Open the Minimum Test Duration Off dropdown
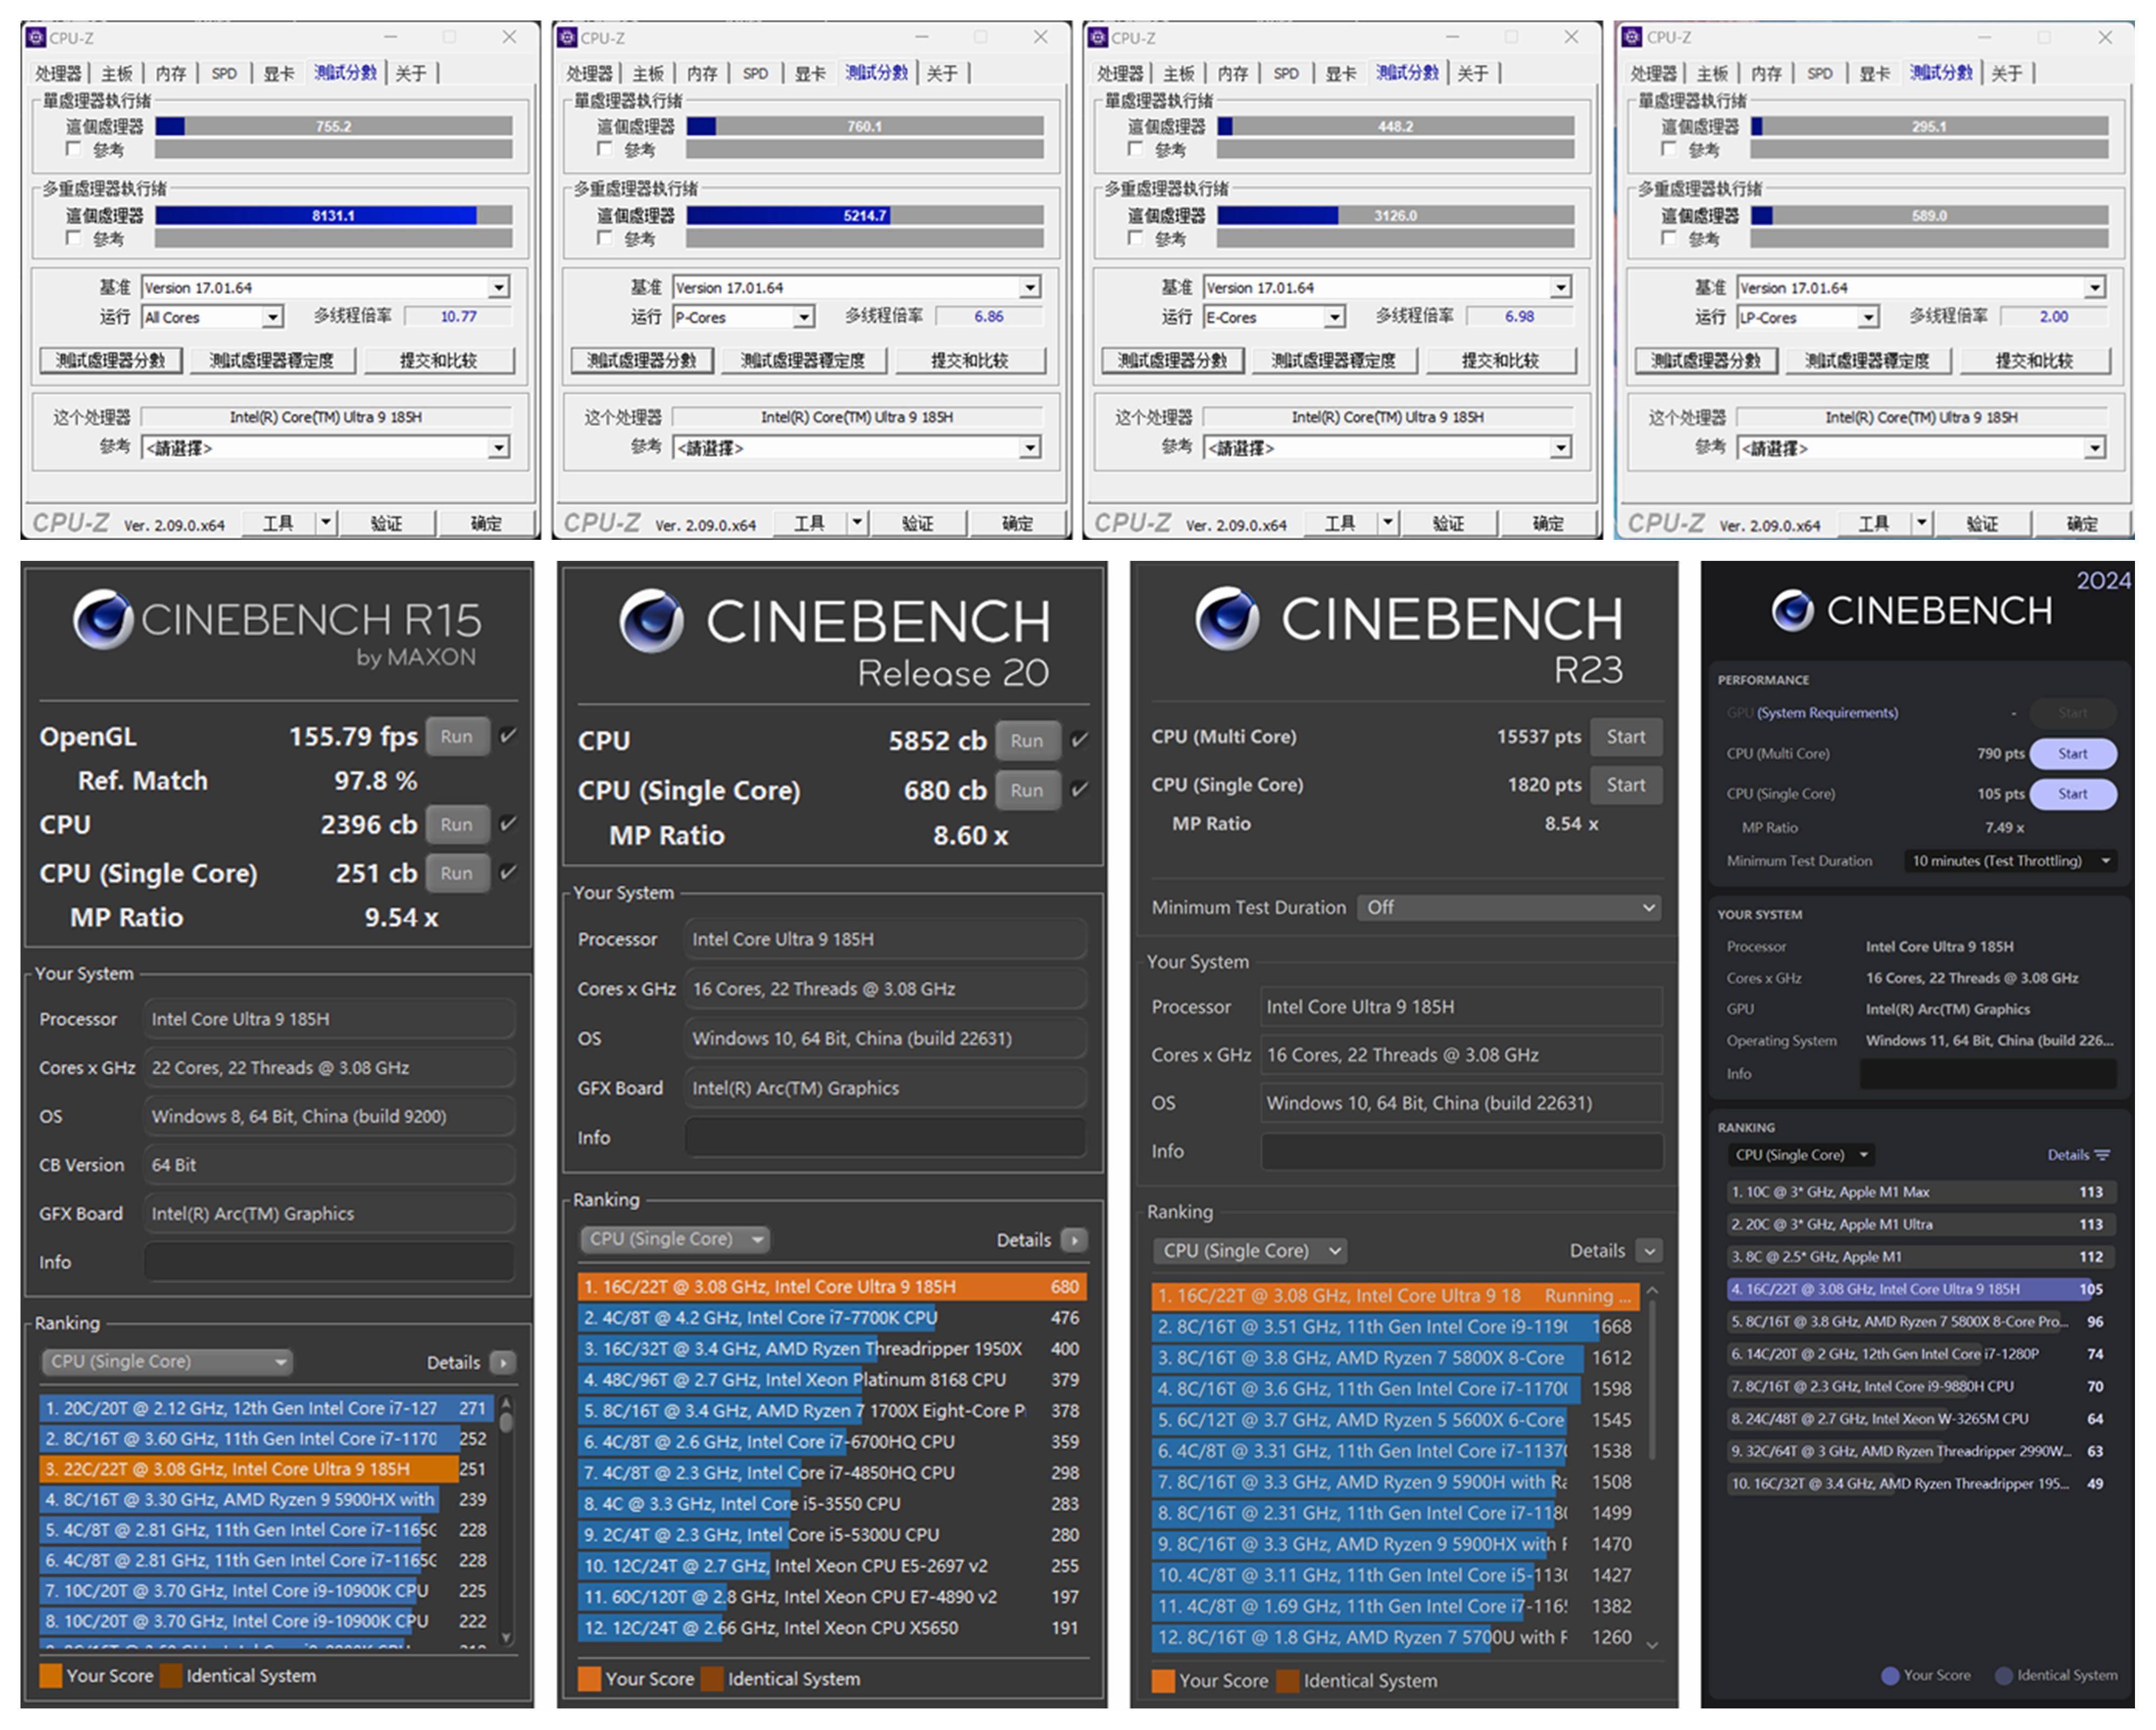Image resolution: width=2156 pixels, height=1730 pixels. tap(1509, 907)
